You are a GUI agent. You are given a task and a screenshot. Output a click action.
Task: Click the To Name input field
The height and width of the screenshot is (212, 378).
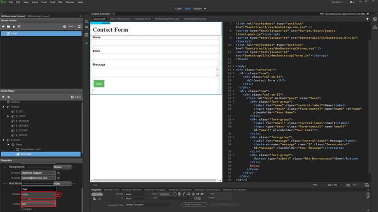pos(38,173)
